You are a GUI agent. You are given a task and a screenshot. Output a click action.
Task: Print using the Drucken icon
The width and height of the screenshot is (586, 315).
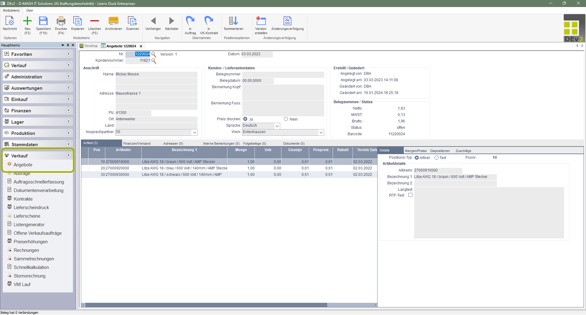(x=61, y=21)
